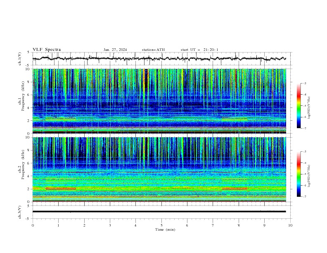This screenshot has height=253, width=327.
Task: Select the "start UT = 21:20:1" text
Action: coord(199,50)
